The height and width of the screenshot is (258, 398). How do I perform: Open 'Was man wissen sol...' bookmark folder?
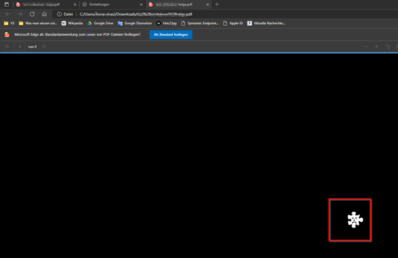38,24
